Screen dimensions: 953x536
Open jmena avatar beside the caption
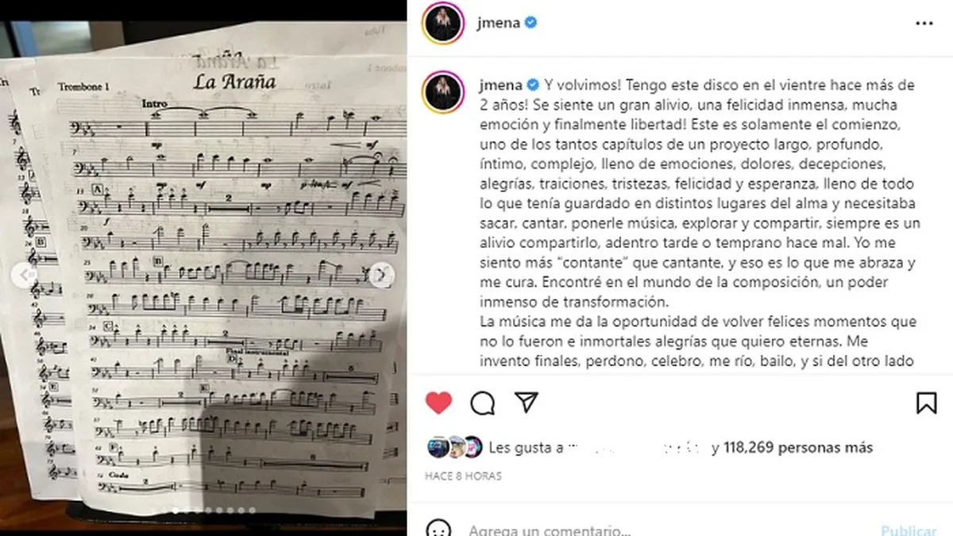point(444,91)
